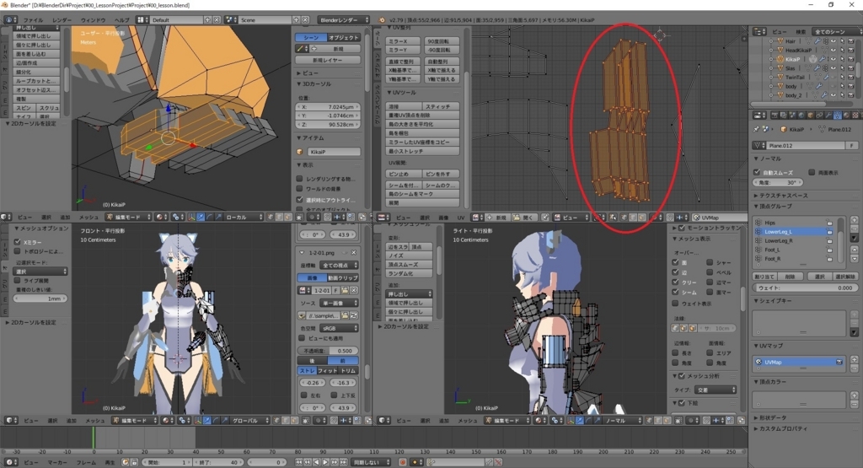Viewport: 863px width, 468px height.
Task: Adjust the ウェイト slider
Action: pyautogui.click(x=805, y=288)
